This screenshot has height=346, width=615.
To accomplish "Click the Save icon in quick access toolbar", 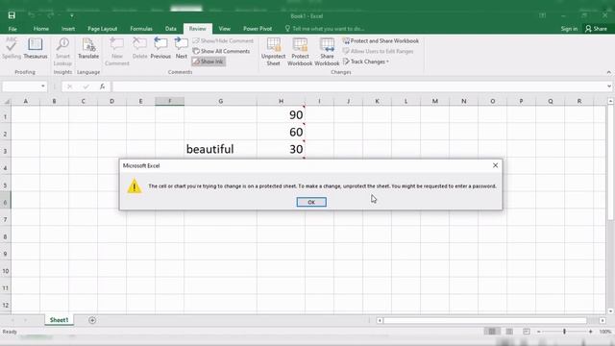I will click(x=12, y=15).
